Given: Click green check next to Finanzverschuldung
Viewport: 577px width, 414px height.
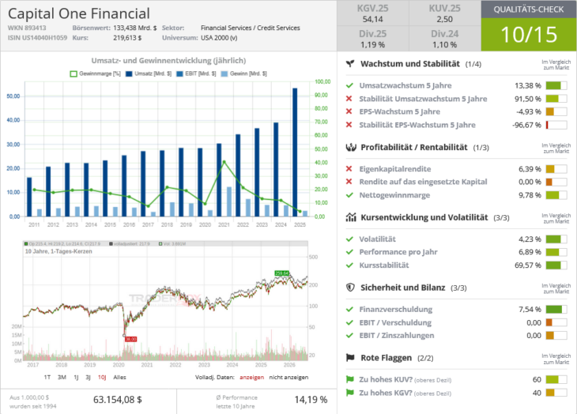Looking at the screenshot, I should coord(349,309).
